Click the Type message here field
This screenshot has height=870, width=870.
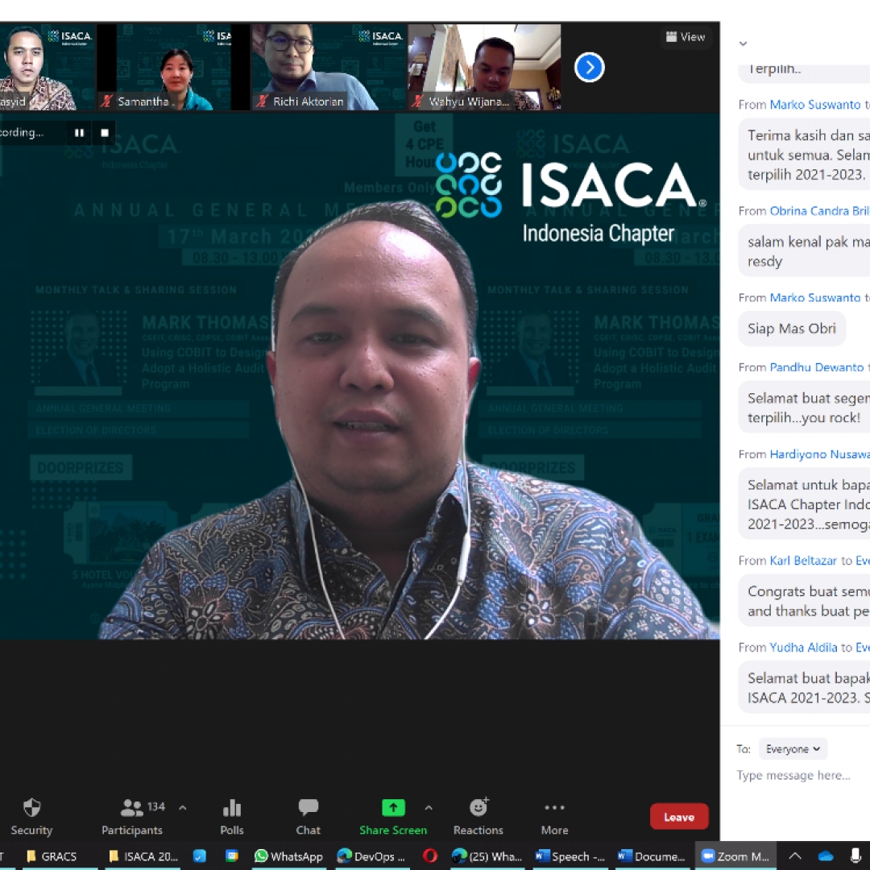[x=794, y=775]
